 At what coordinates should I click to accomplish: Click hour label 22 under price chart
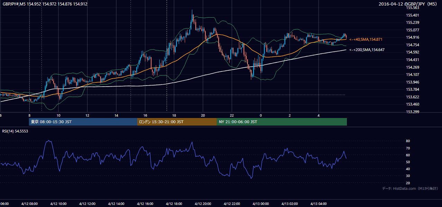(232, 116)
